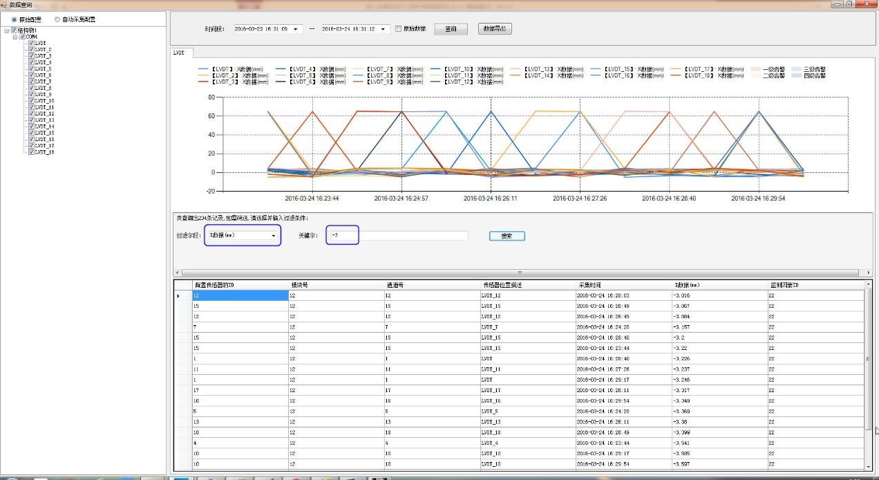This screenshot has width=879, height=480.
Task: Sort by the 传感器位置描述 column header
Action: click(x=528, y=285)
